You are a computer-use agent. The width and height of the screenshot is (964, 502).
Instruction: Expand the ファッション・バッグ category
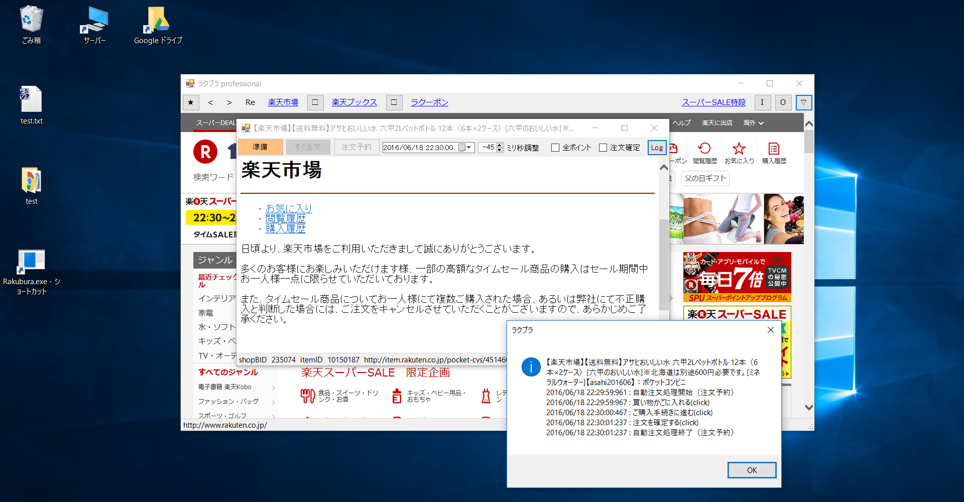click(236, 402)
